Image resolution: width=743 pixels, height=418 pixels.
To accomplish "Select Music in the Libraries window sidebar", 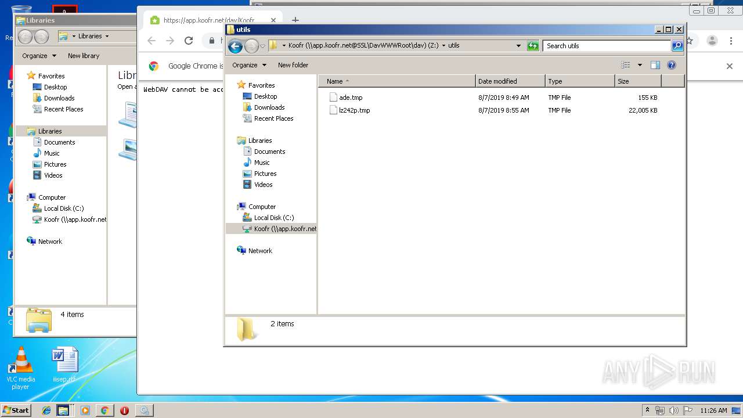I will (x=52, y=153).
